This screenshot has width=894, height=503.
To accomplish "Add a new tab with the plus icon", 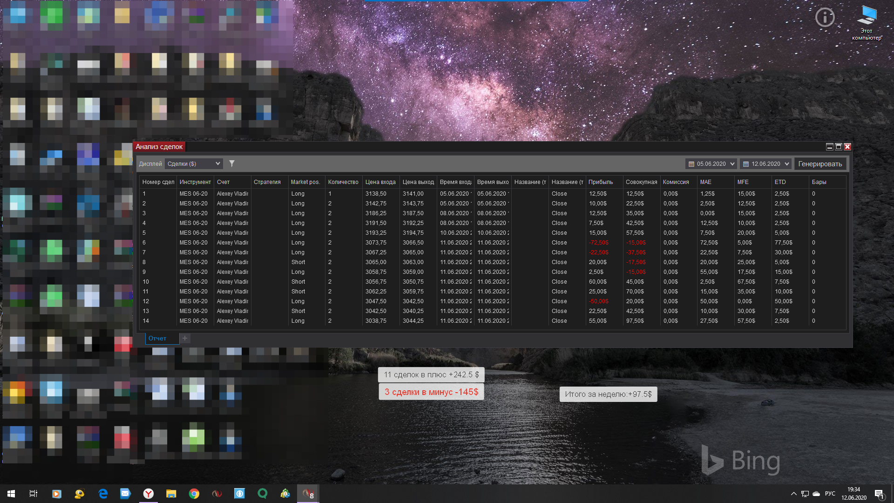I will (x=185, y=338).
